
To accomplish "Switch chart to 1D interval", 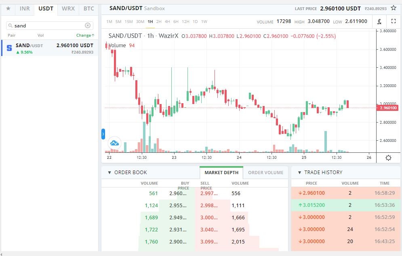I will [195, 22].
